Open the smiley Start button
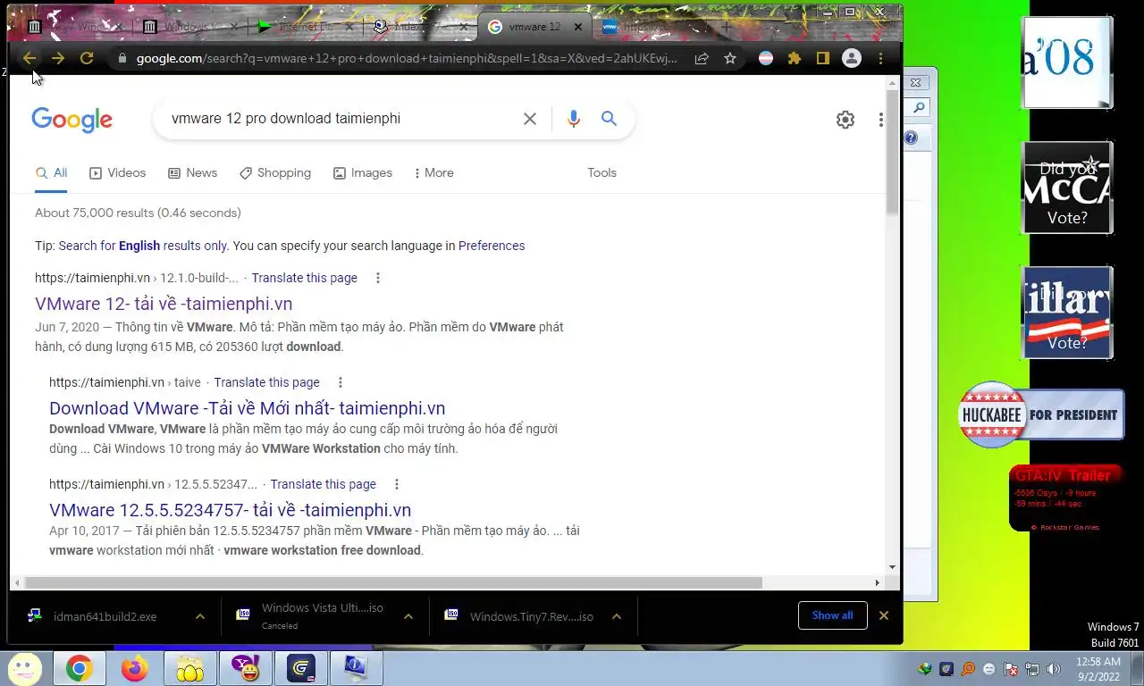Viewport: 1144px width, 686px height. [x=24, y=668]
